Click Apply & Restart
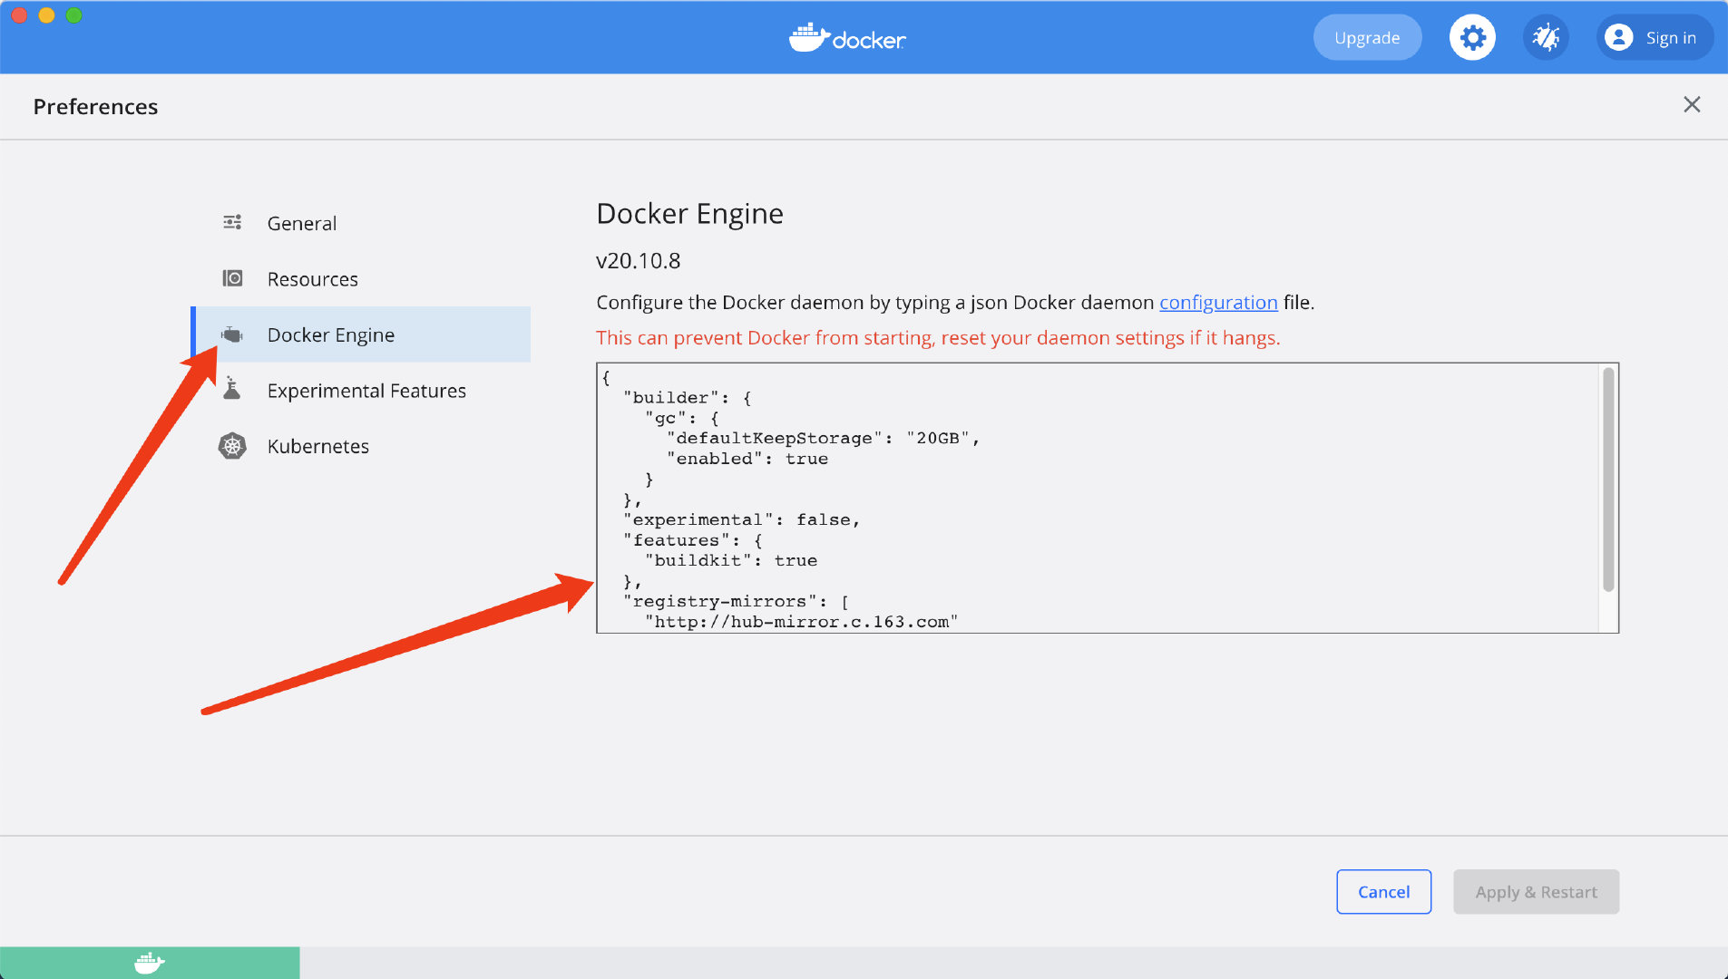This screenshot has width=1728, height=979. [1536, 892]
